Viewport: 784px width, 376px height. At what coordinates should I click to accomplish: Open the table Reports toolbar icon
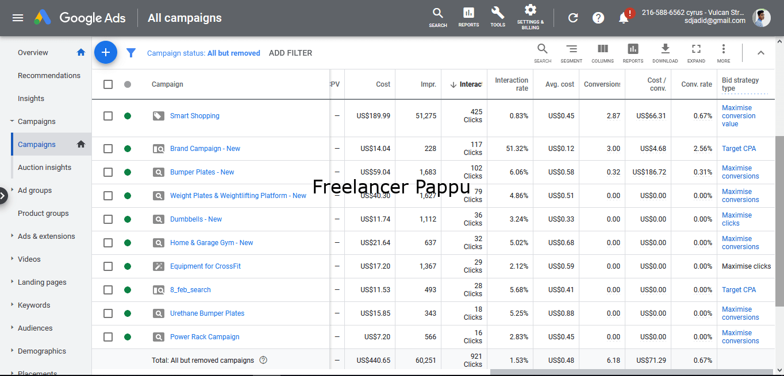633,53
